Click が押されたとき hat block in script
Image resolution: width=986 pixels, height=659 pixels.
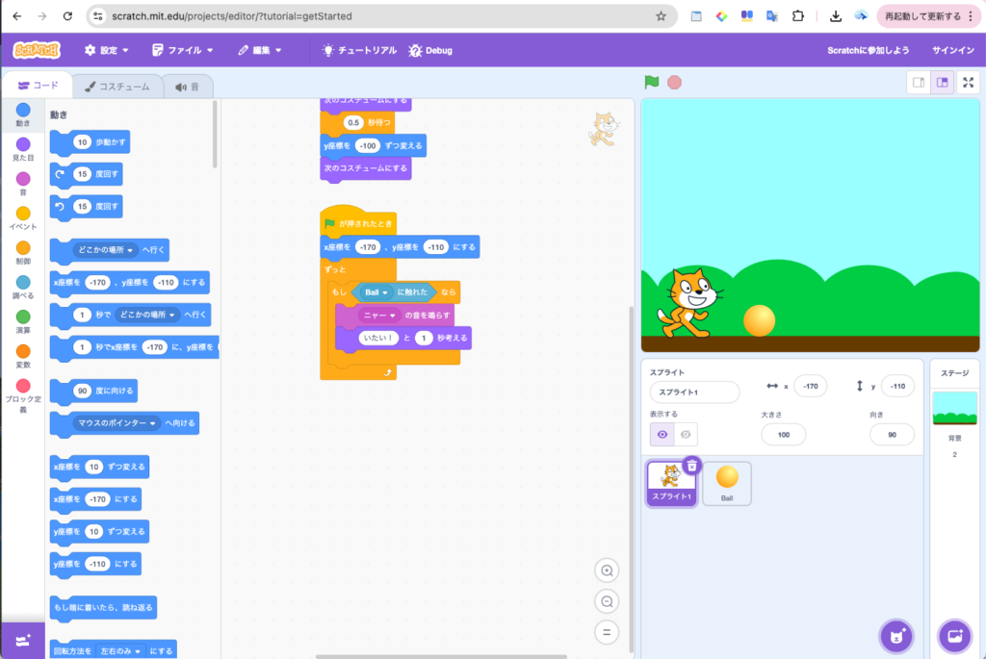click(x=358, y=222)
